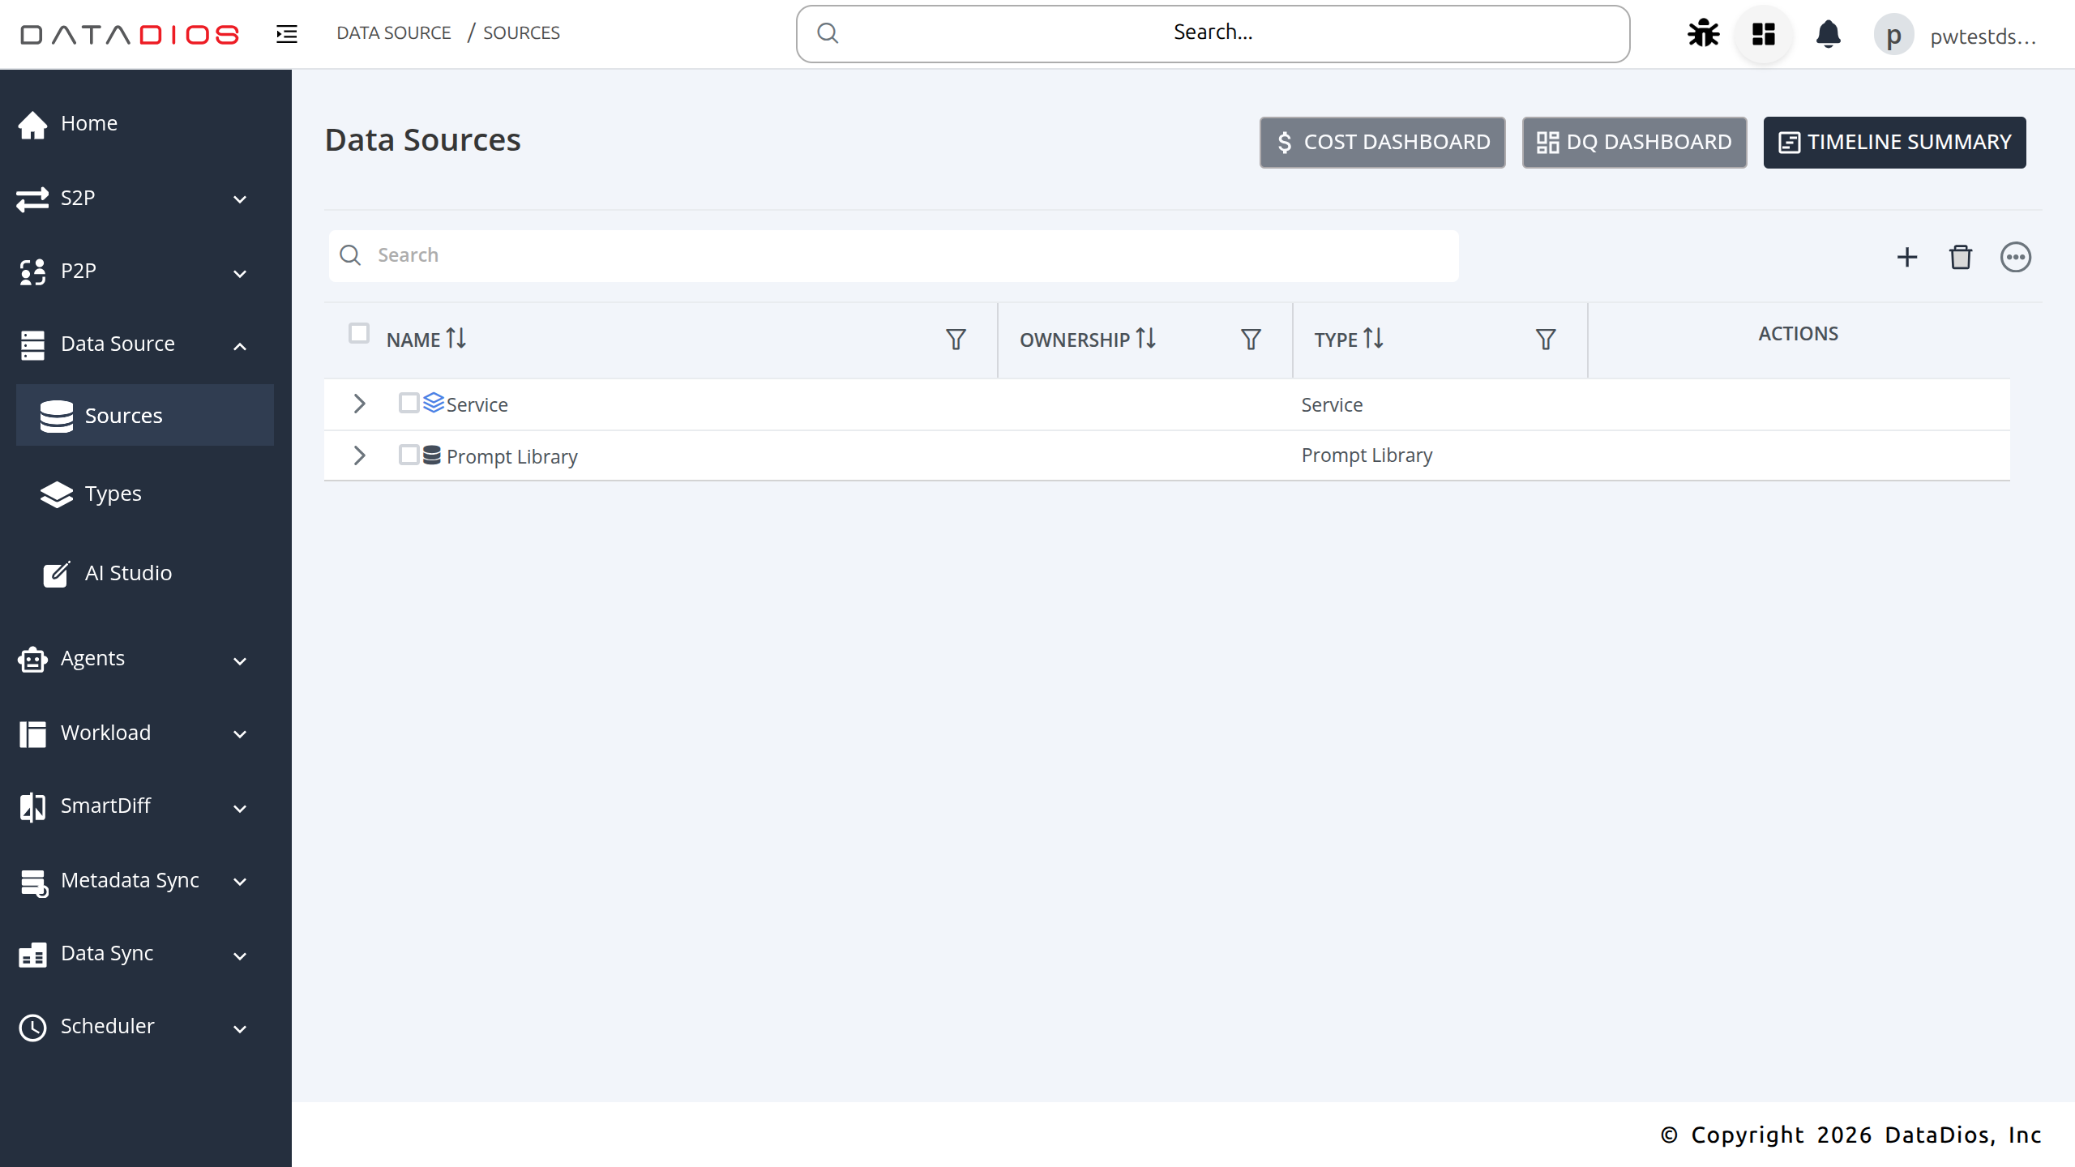Open the Timeline Summary

(1894, 142)
